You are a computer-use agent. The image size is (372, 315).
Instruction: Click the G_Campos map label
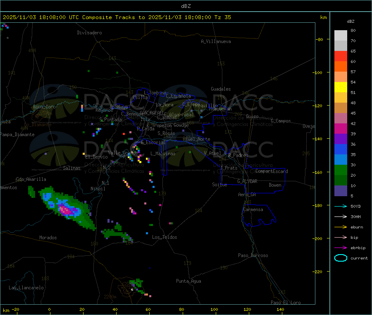click(281, 121)
